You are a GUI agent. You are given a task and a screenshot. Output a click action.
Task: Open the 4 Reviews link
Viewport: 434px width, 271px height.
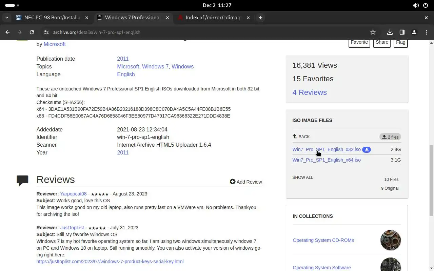click(310, 92)
